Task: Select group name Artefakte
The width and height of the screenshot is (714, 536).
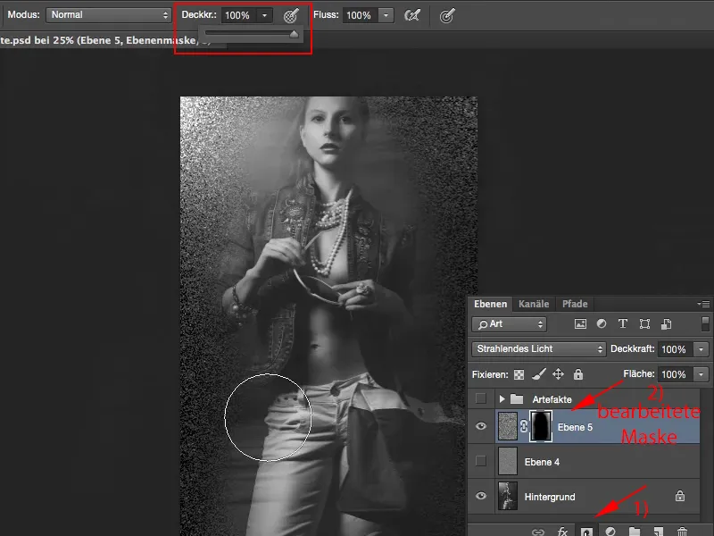Action: click(x=552, y=399)
